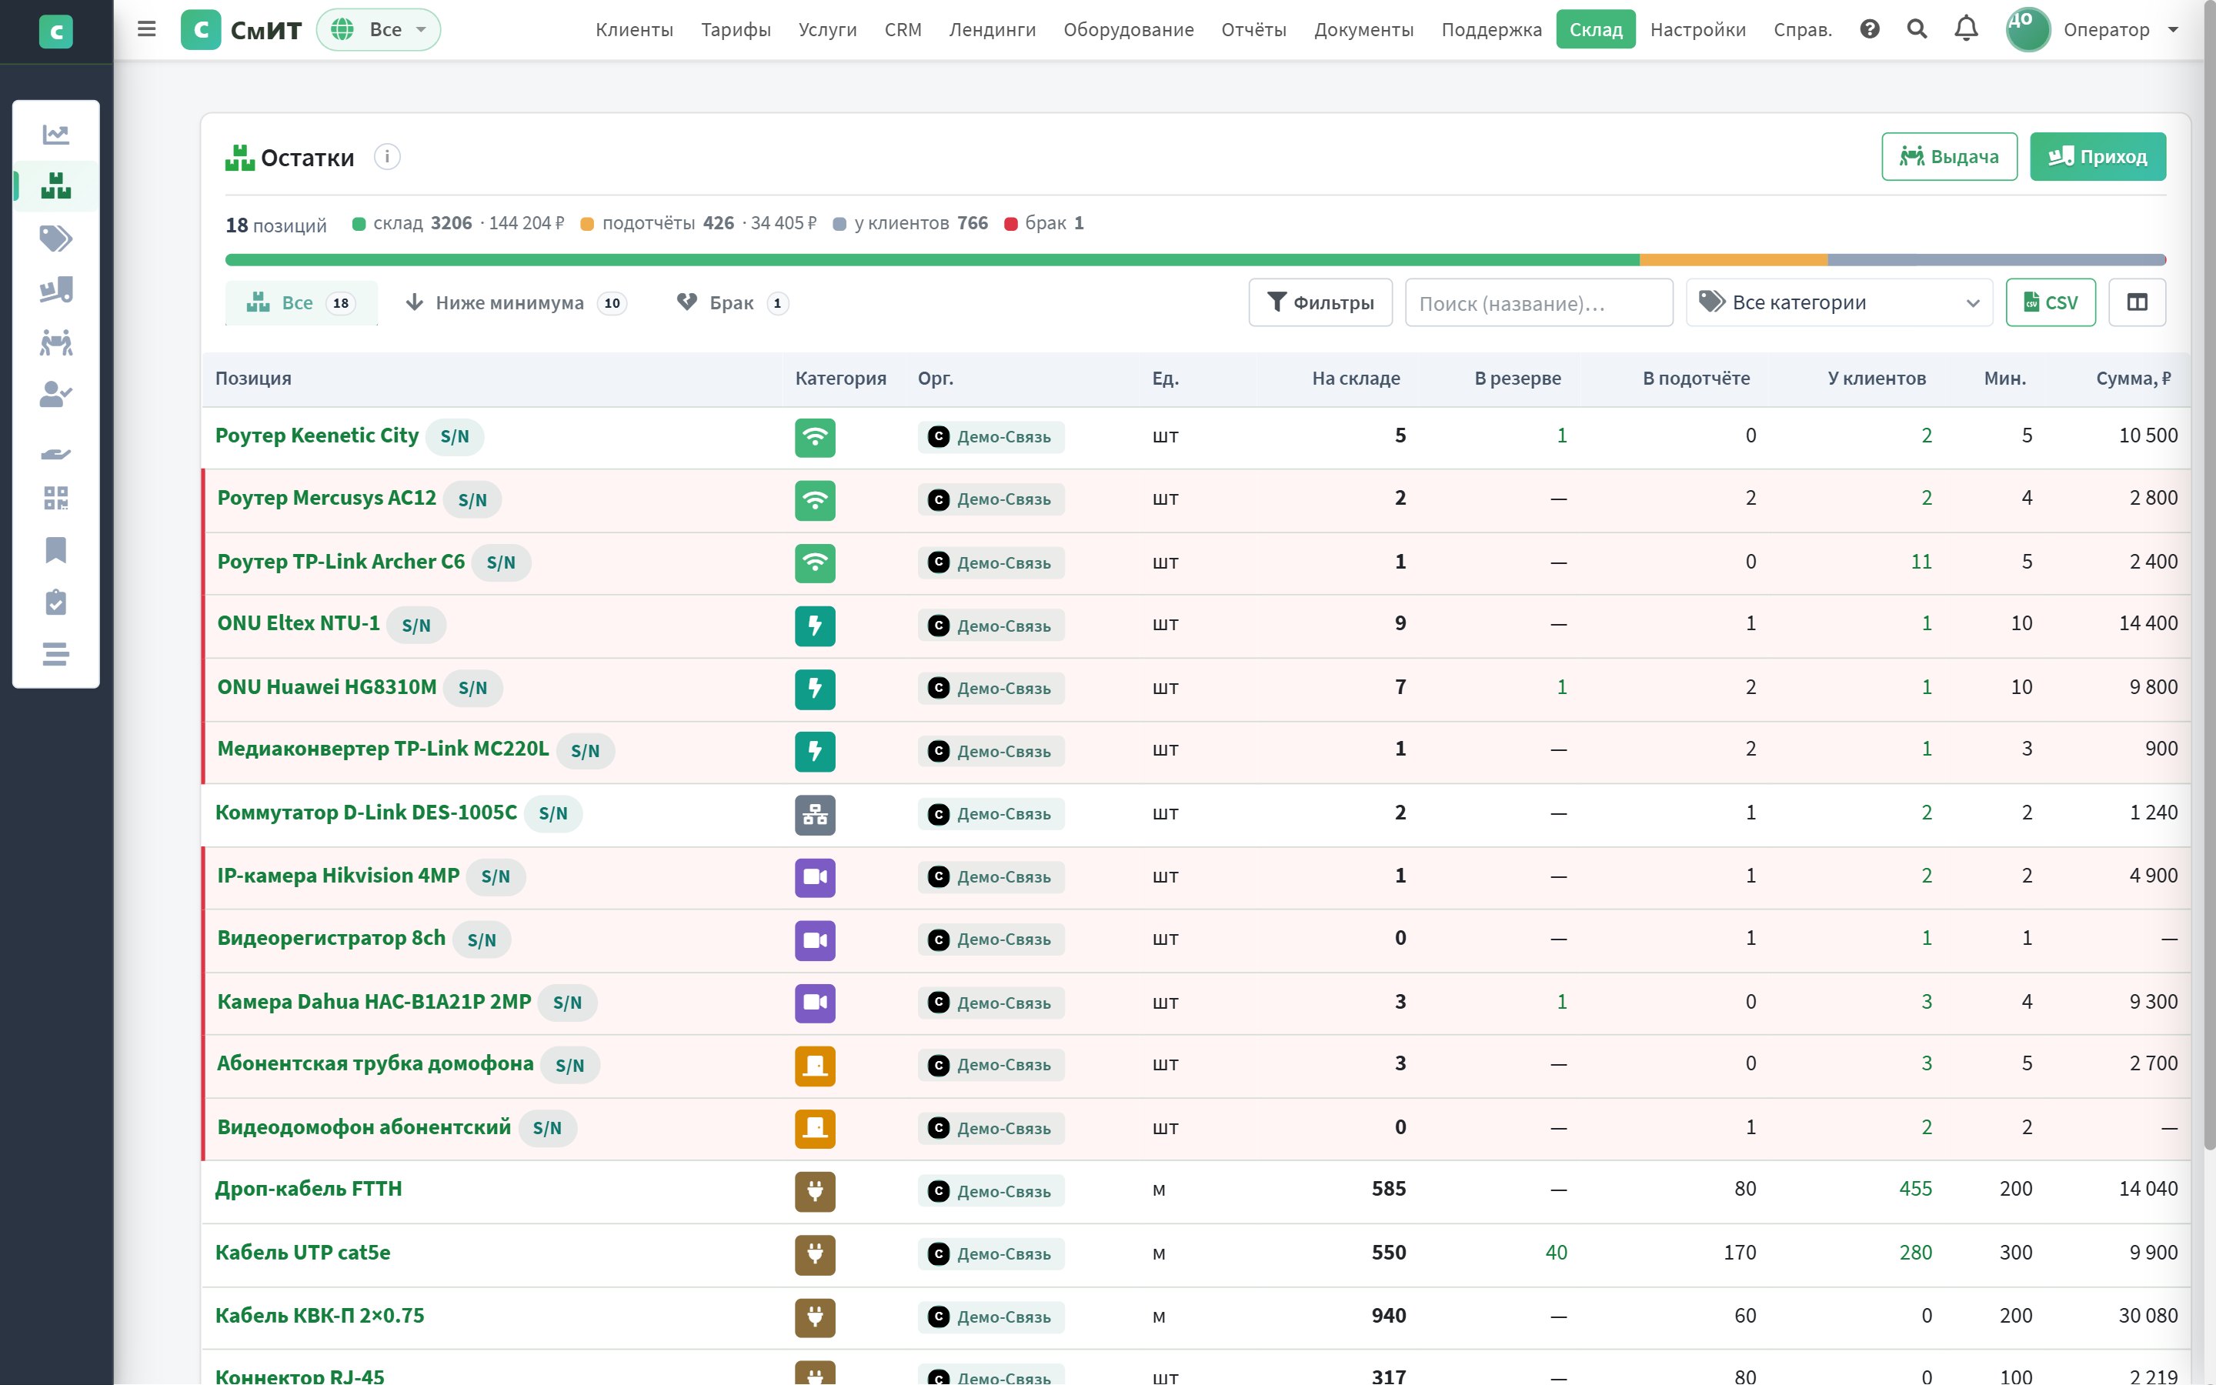This screenshot has width=2216, height=1385.
Task: Sort by На складе column header
Action: point(1355,379)
